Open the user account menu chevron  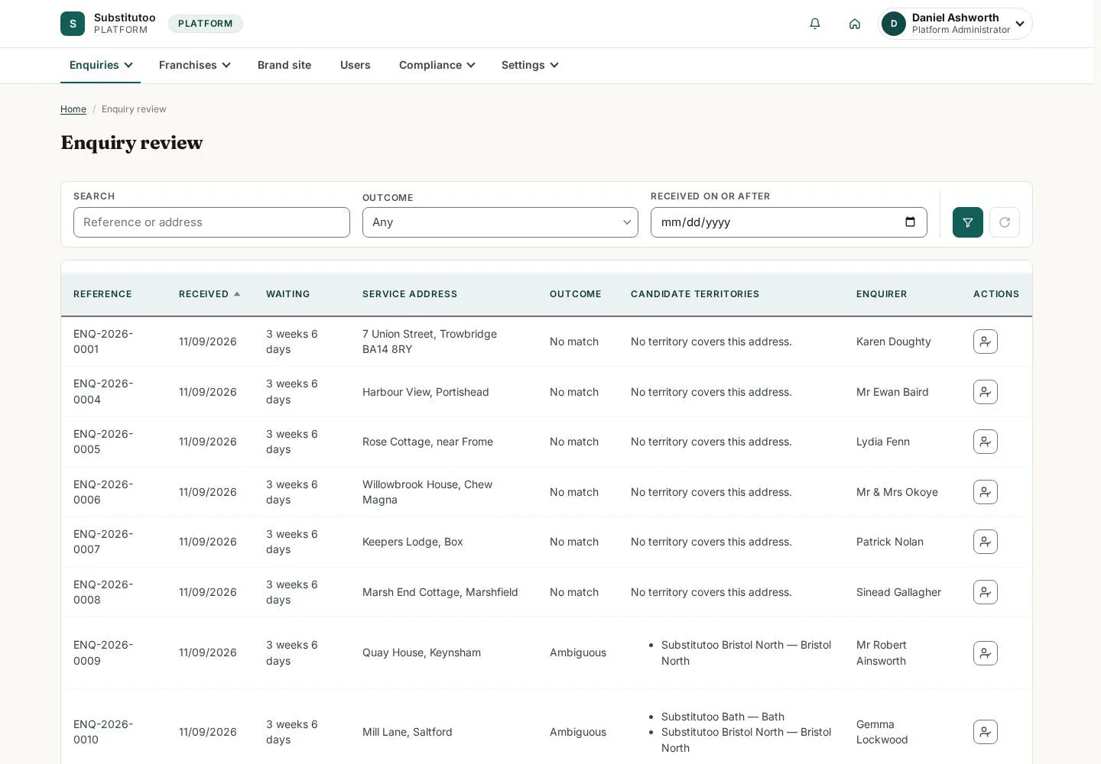point(1019,24)
